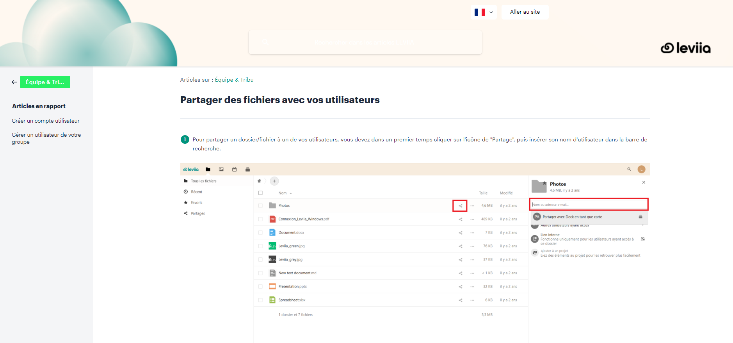Open the file New text document.md
Screen dimensions: 733x343
pyautogui.click(x=297, y=273)
